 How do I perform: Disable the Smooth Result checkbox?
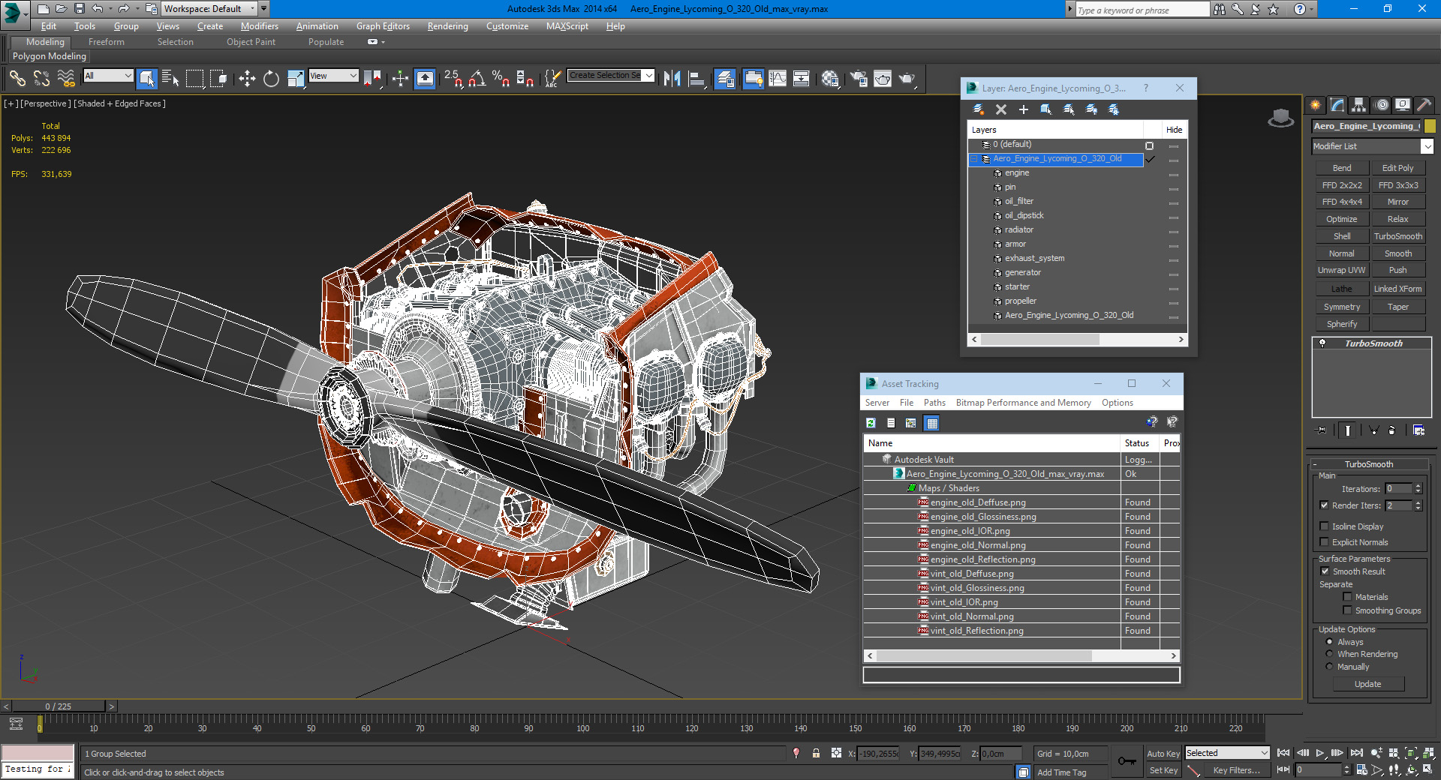tap(1325, 571)
